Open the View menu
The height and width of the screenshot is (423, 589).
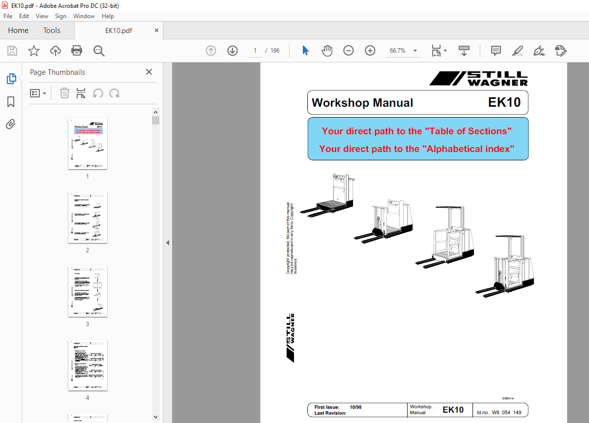pos(42,16)
